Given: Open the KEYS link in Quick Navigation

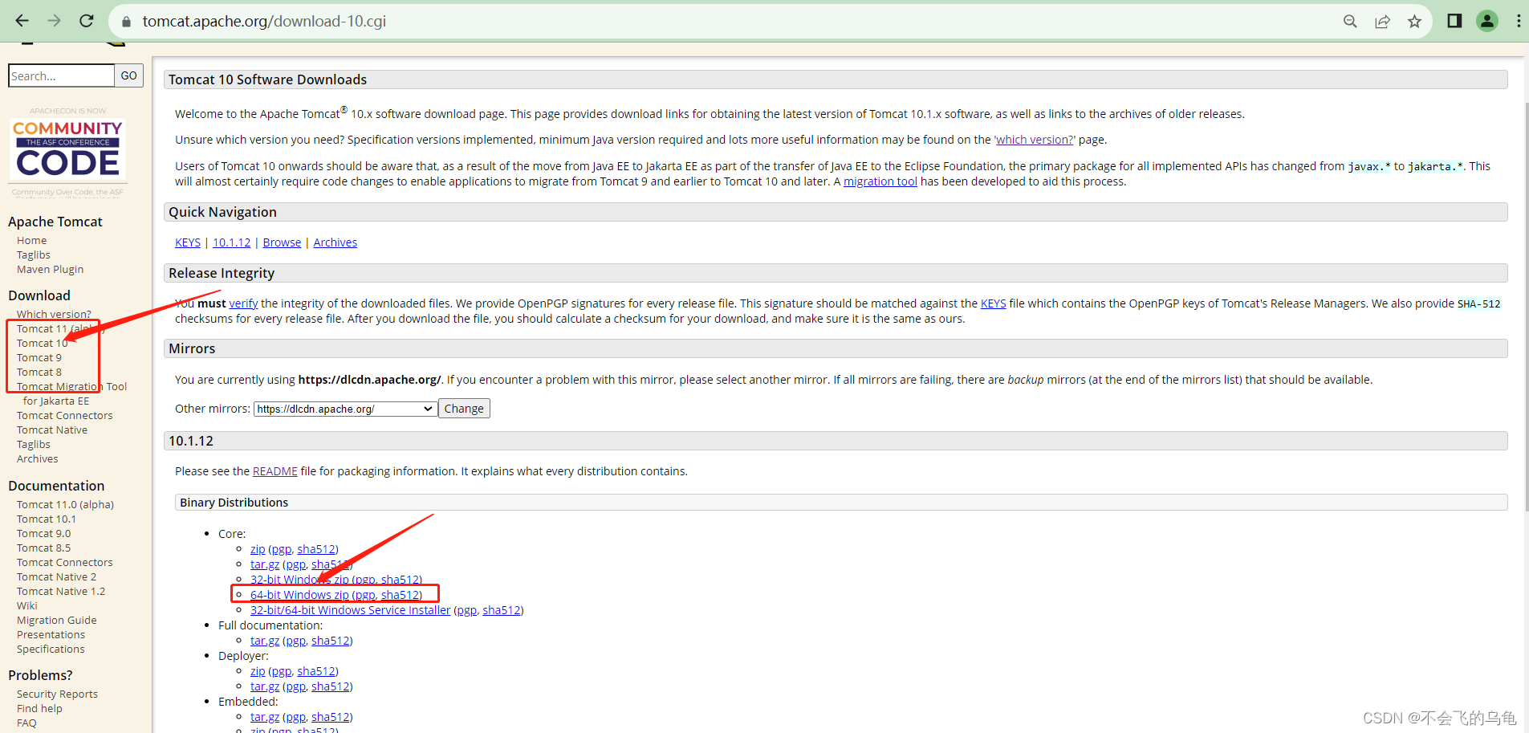Looking at the screenshot, I should [x=188, y=242].
